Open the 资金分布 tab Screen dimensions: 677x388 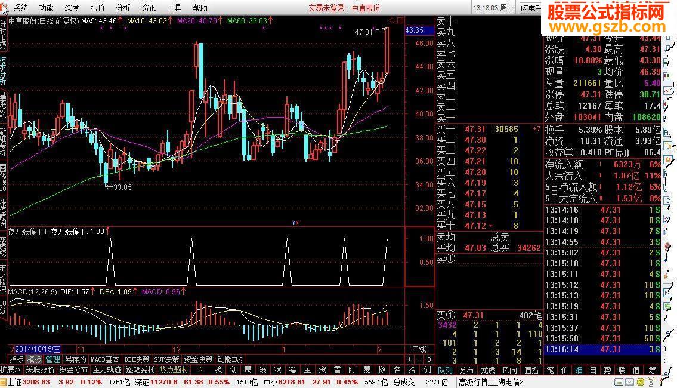(x=73, y=370)
